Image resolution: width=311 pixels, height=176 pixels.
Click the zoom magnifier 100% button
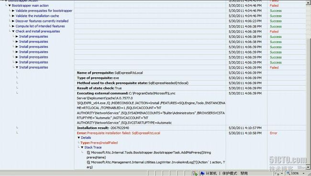click(x=292, y=174)
